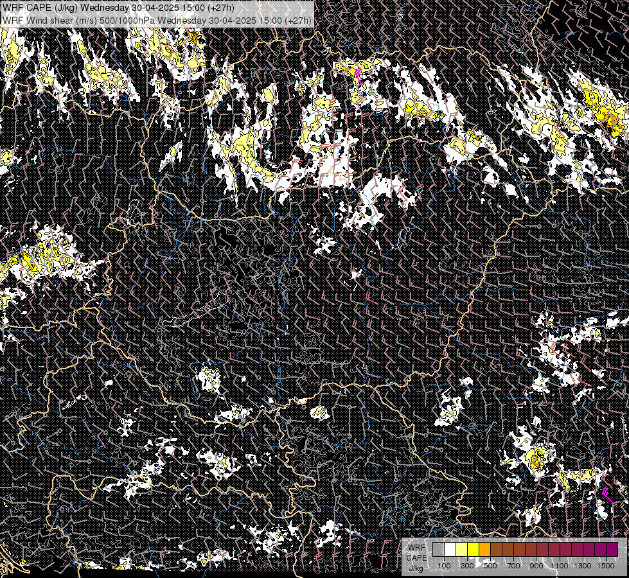Select the brown swatch just after 500
The width and height of the screenshot is (629, 578).
496,549
